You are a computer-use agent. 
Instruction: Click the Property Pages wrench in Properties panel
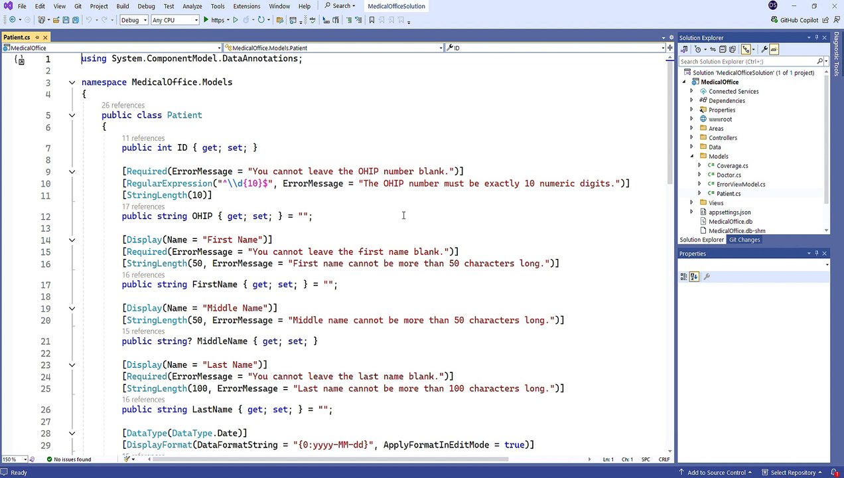[707, 277]
